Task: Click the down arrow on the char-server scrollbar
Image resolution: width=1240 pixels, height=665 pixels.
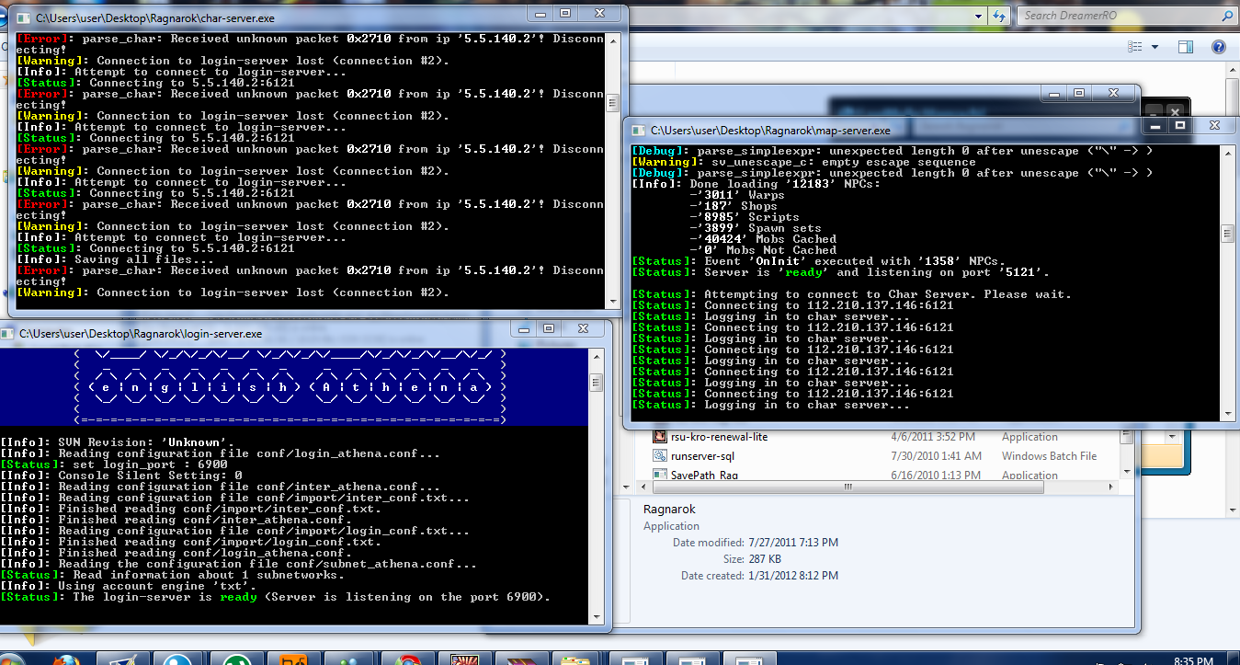Action: 613,303
